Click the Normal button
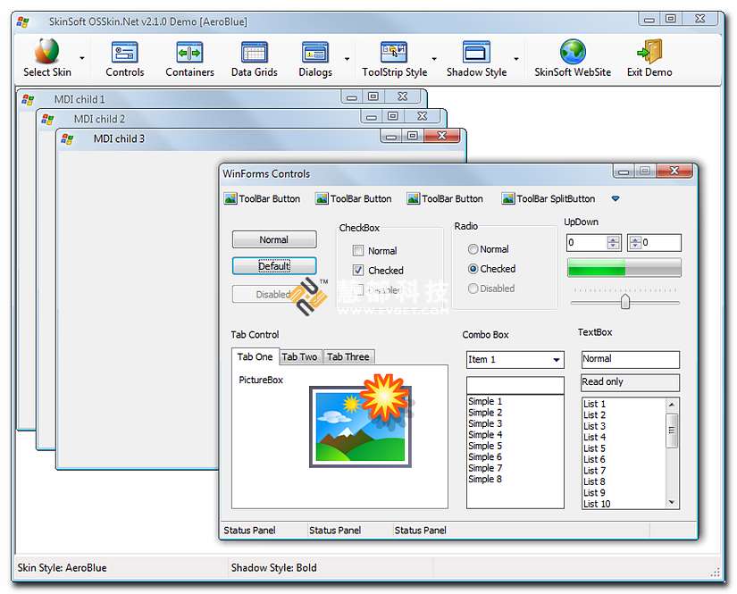The image size is (737, 594). [274, 239]
